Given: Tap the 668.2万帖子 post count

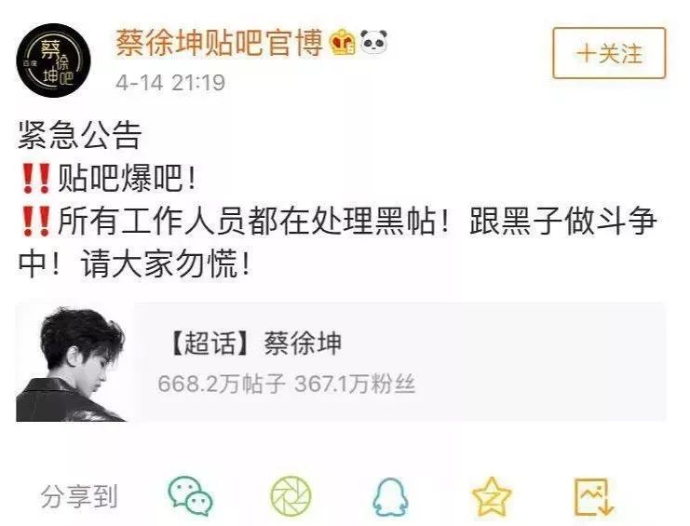Looking at the screenshot, I should pos(222,384).
